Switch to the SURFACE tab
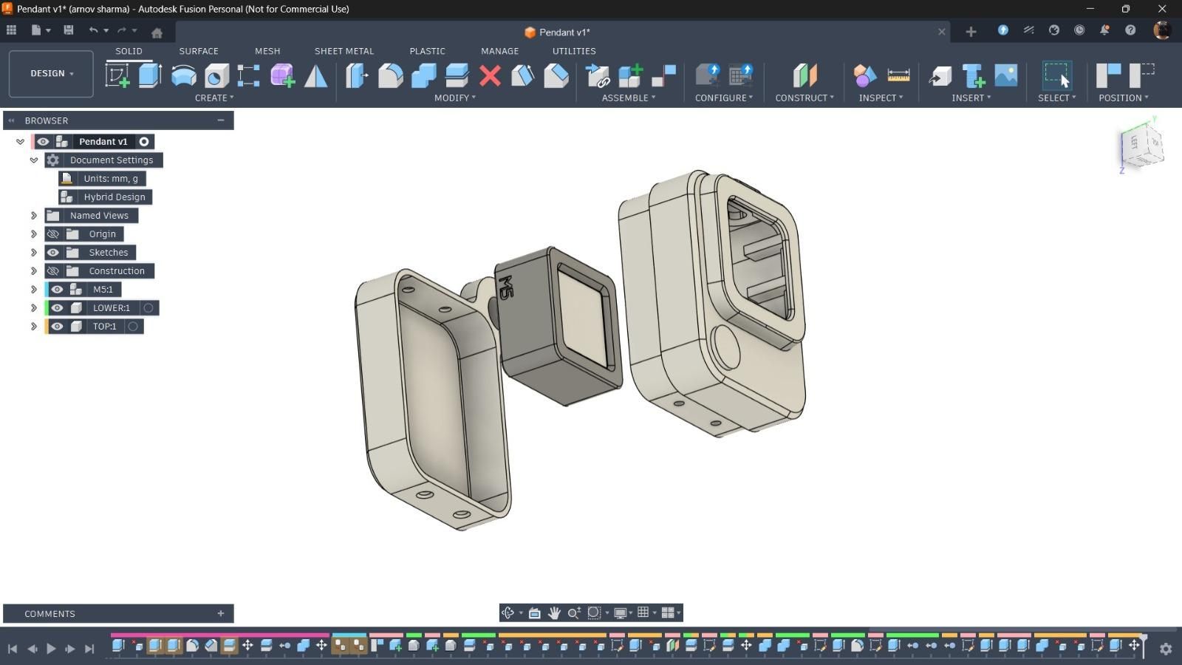The width and height of the screenshot is (1182, 665). coord(199,51)
